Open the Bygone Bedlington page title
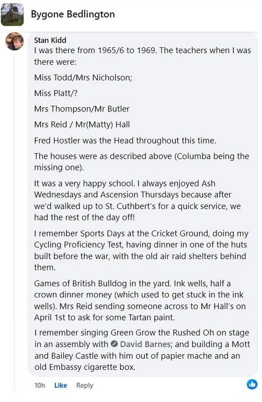This screenshot has height=402, width=262. click(73, 14)
